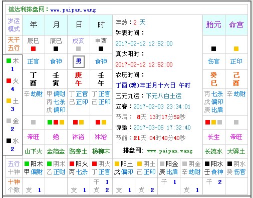Image resolution: width=253 pixels, height=198 pixels.
Task: Select the 日 pillar column header
Action: pyautogui.click(x=79, y=25)
